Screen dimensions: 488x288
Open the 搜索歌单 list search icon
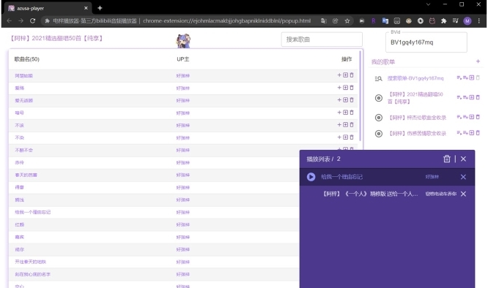click(x=378, y=78)
